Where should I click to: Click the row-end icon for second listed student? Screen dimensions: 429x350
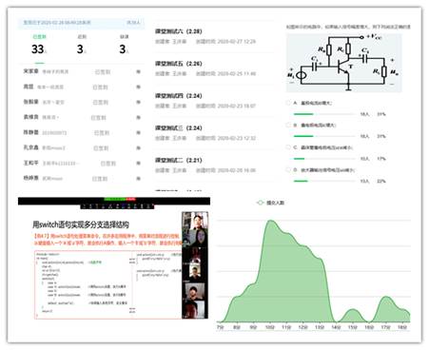click(138, 87)
